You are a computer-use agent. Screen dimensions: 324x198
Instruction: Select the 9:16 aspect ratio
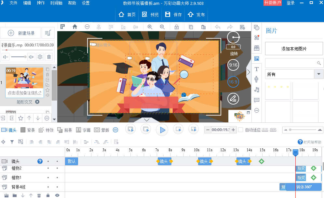click(x=233, y=65)
